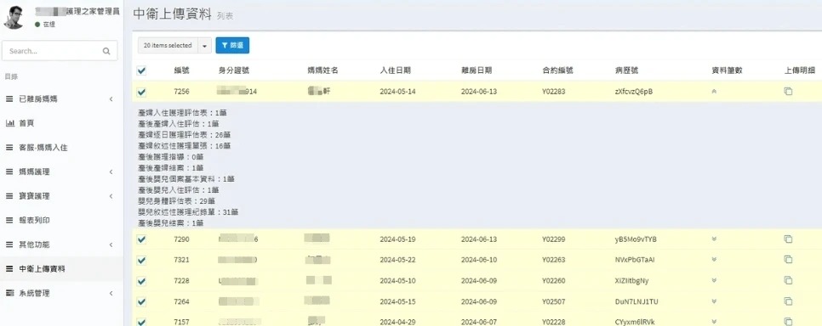The height and width of the screenshot is (326, 822).
Task: Click the 媽媽姓名 column header
Action: pyautogui.click(x=323, y=70)
